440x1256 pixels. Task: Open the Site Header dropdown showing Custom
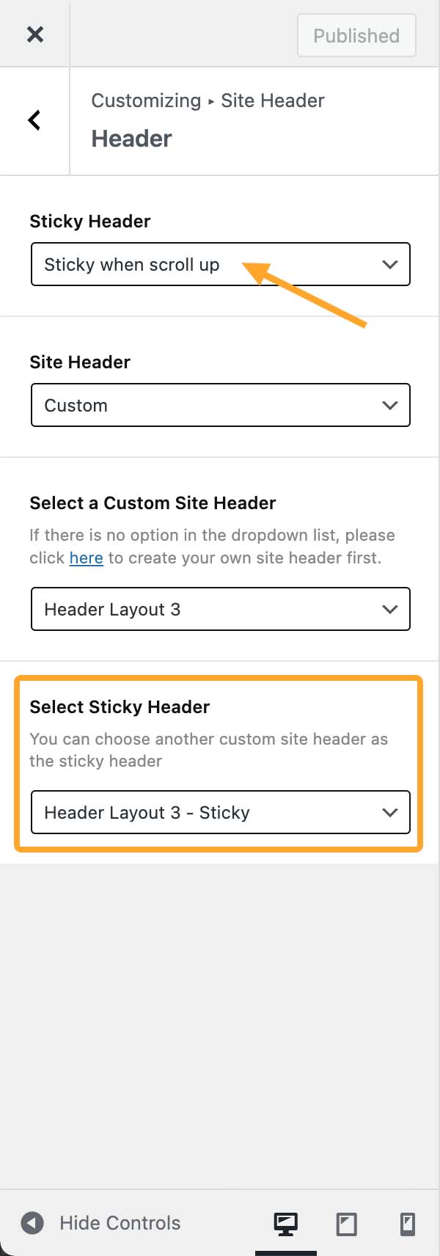(220, 405)
